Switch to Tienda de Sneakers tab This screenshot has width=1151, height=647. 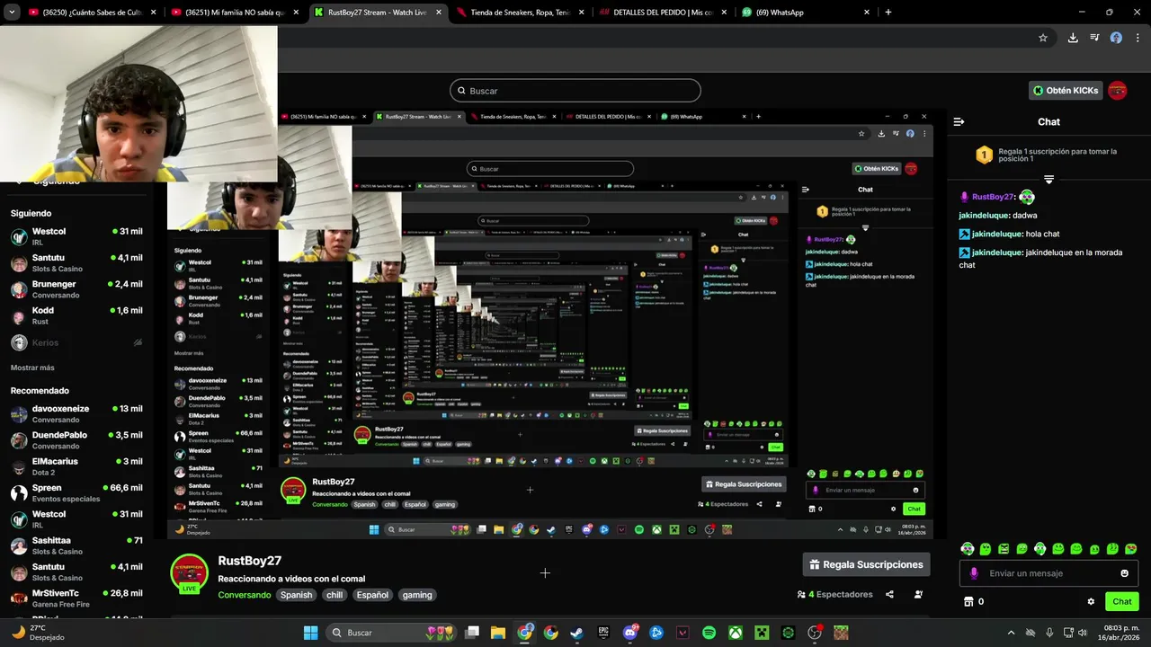point(520,13)
